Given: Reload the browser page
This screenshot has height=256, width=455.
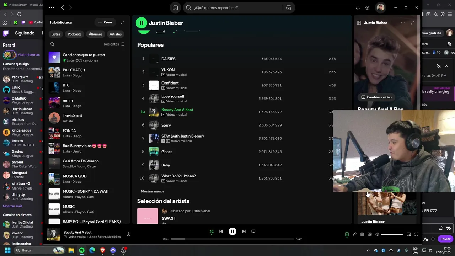Looking at the screenshot, I should tap(19, 14).
